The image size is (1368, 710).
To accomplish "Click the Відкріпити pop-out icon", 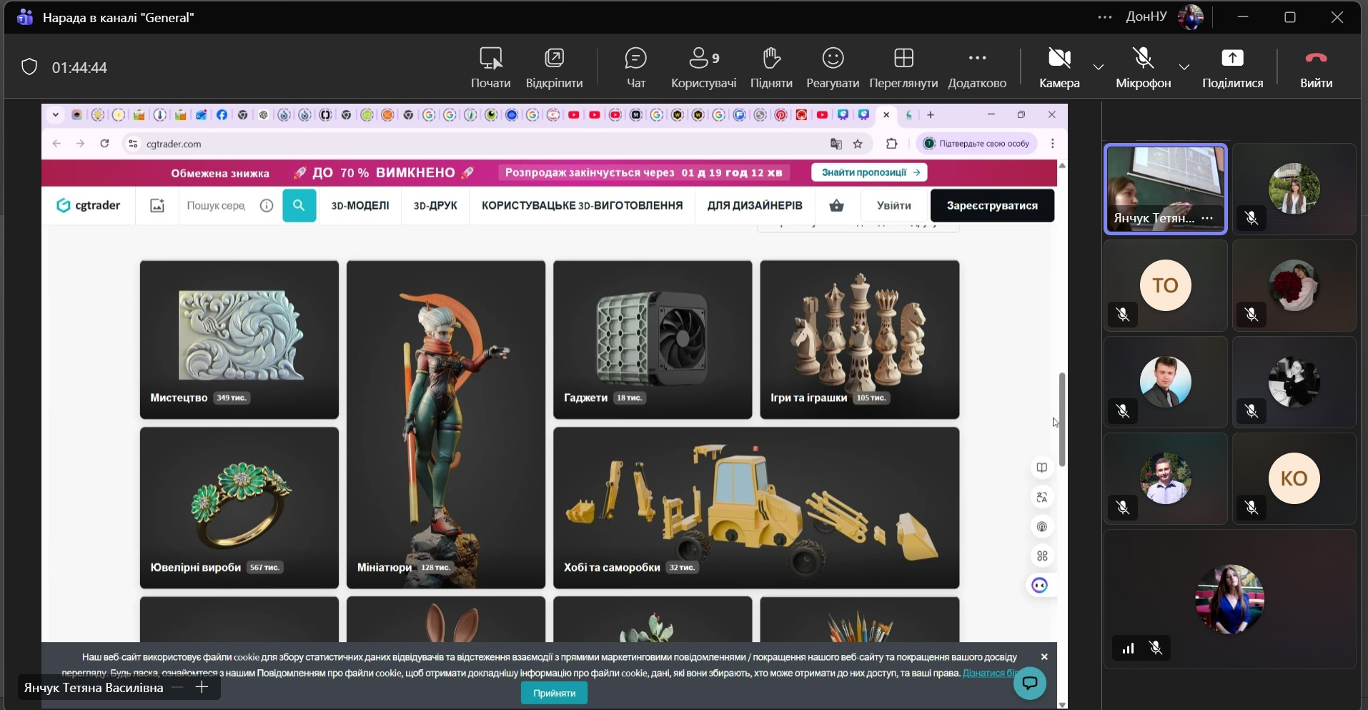I will click(554, 58).
